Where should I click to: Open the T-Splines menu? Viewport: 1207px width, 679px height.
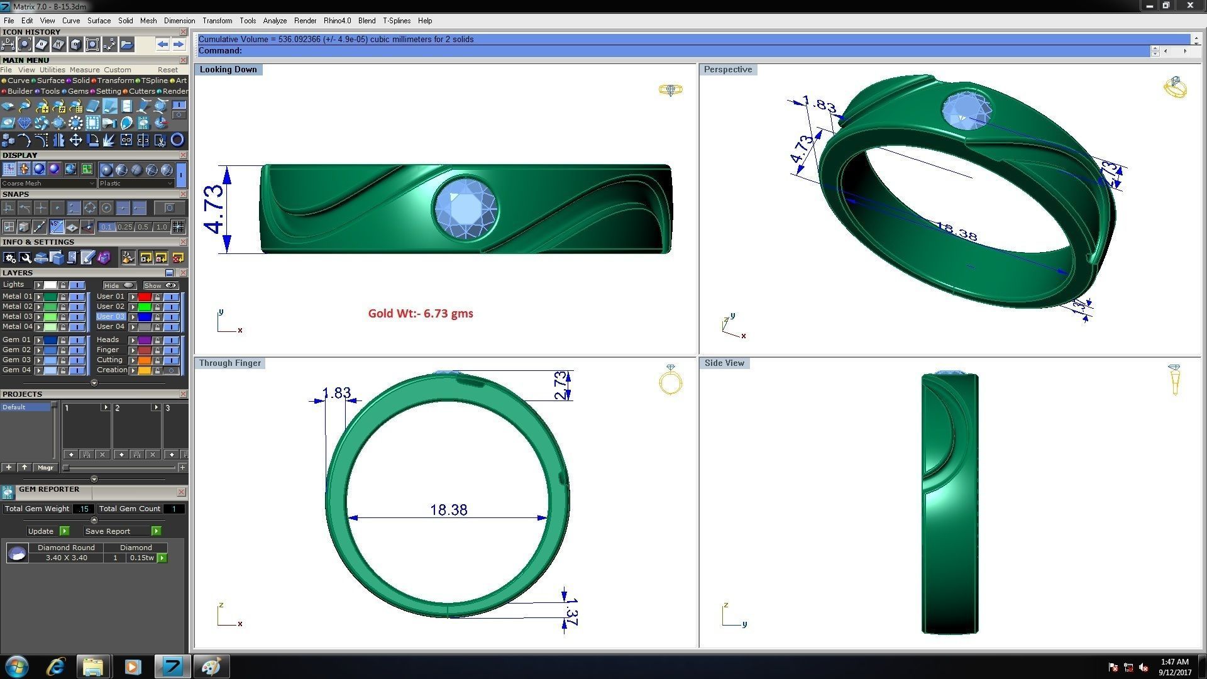point(396,21)
